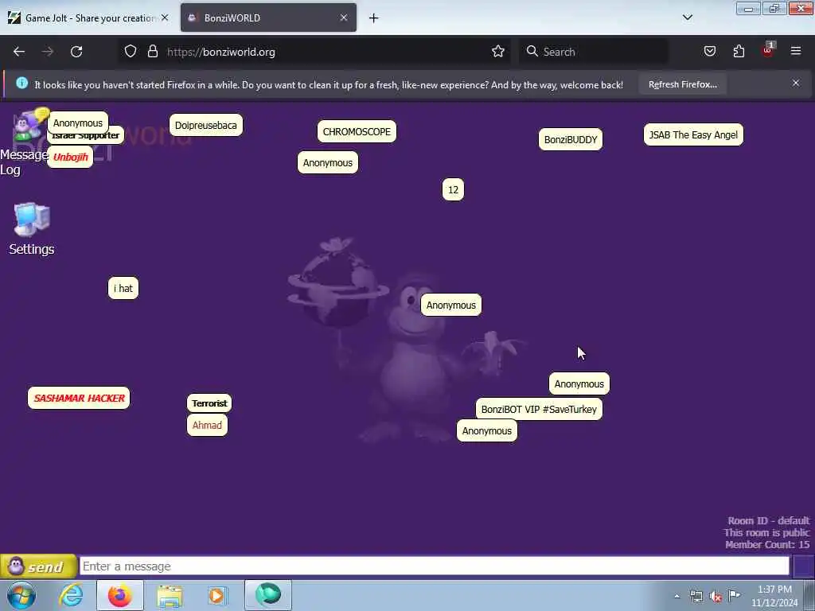Click the Firefox Search box

[x=594, y=52]
